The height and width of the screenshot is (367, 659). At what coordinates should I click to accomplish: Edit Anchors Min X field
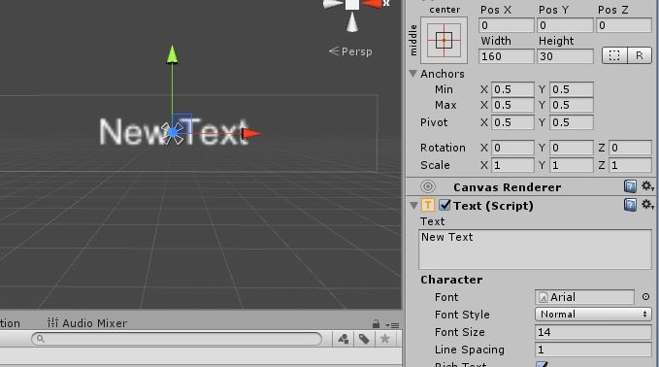(512, 89)
